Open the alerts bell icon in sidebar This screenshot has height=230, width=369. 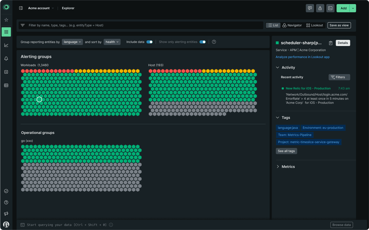point(6,59)
